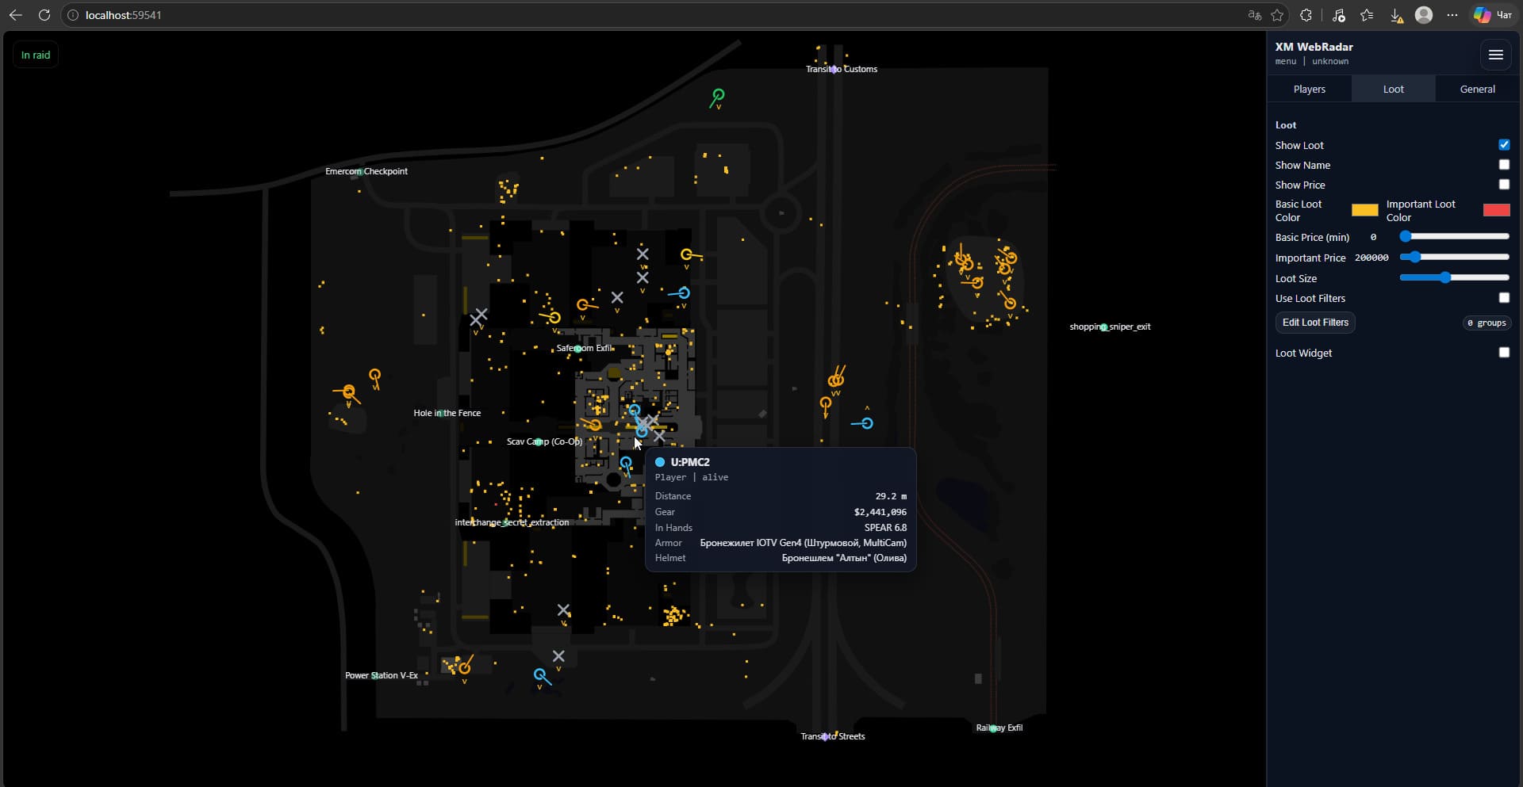Open the yellow Basic Loot Color swatch
The height and width of the screenshot is (787, 1523).
tap(1364, 210)
